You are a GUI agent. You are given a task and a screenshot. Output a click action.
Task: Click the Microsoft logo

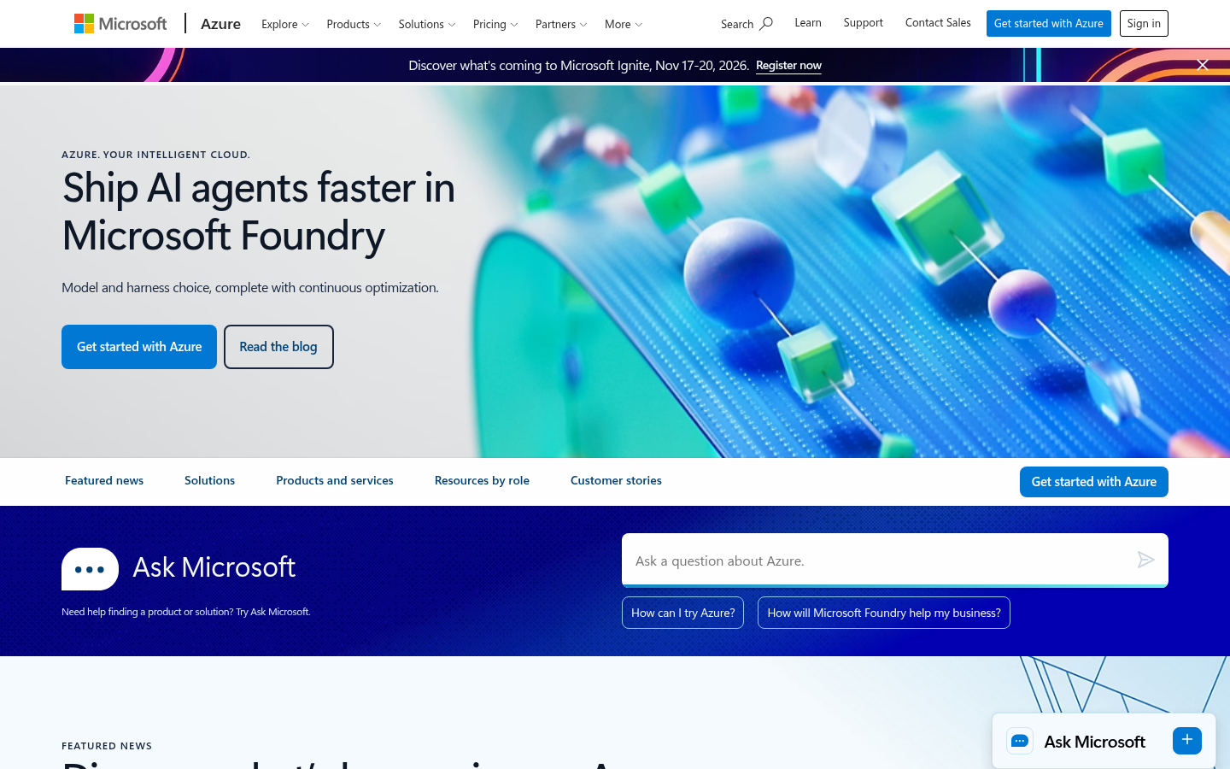point(120,24)
